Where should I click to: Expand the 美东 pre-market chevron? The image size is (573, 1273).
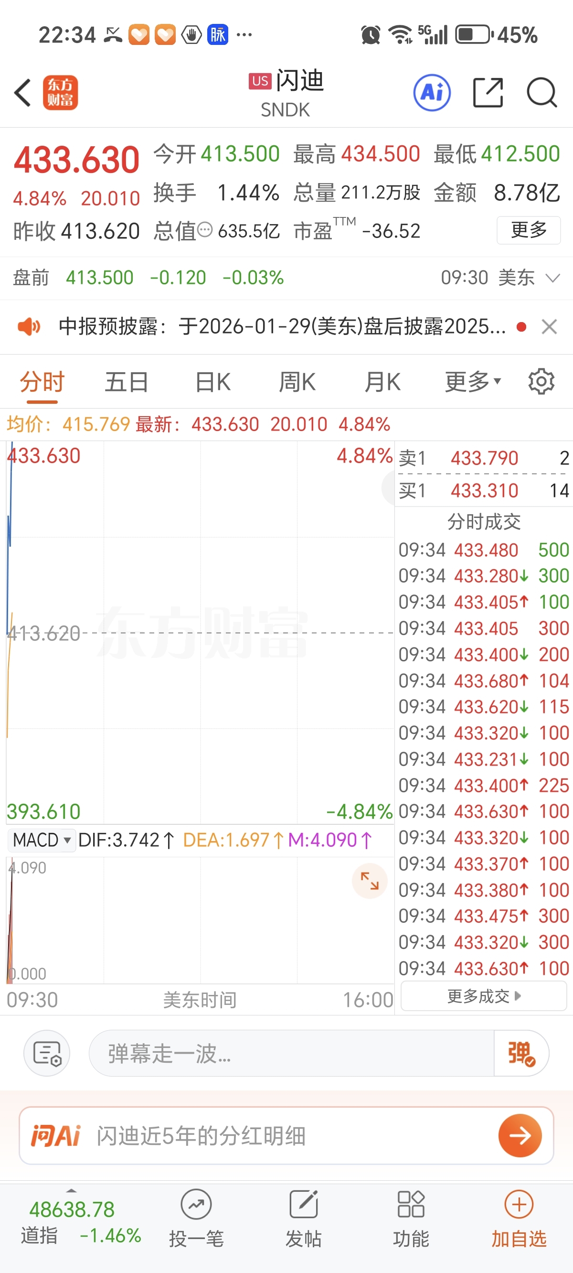(553, 278)
